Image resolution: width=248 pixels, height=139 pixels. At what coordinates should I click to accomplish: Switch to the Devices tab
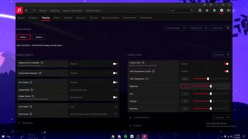click(94, 18)
